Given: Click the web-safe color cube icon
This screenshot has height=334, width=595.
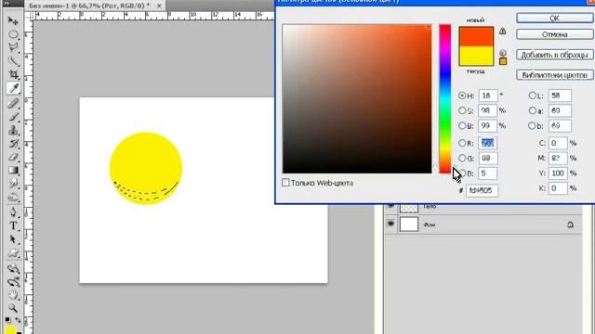Looking at the screenshot, I should tap(503, 53).
